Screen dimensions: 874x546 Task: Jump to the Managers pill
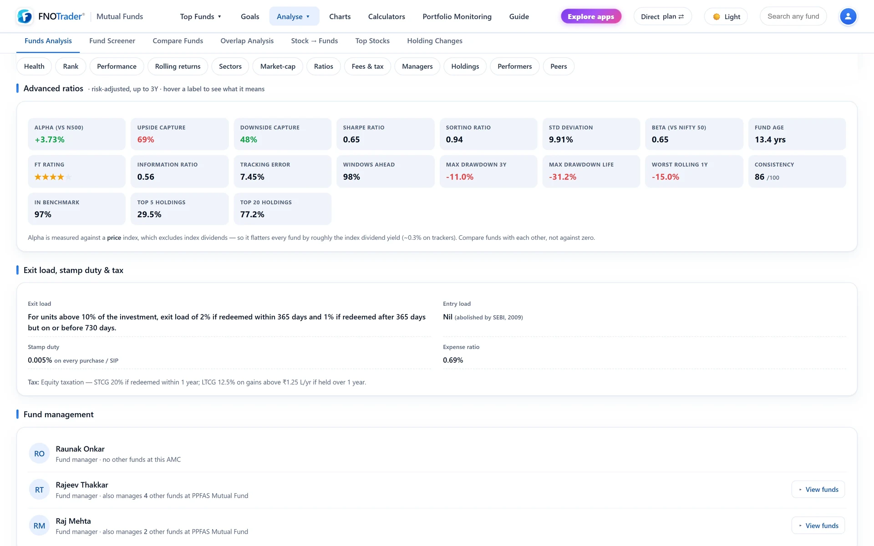point(417,66)
